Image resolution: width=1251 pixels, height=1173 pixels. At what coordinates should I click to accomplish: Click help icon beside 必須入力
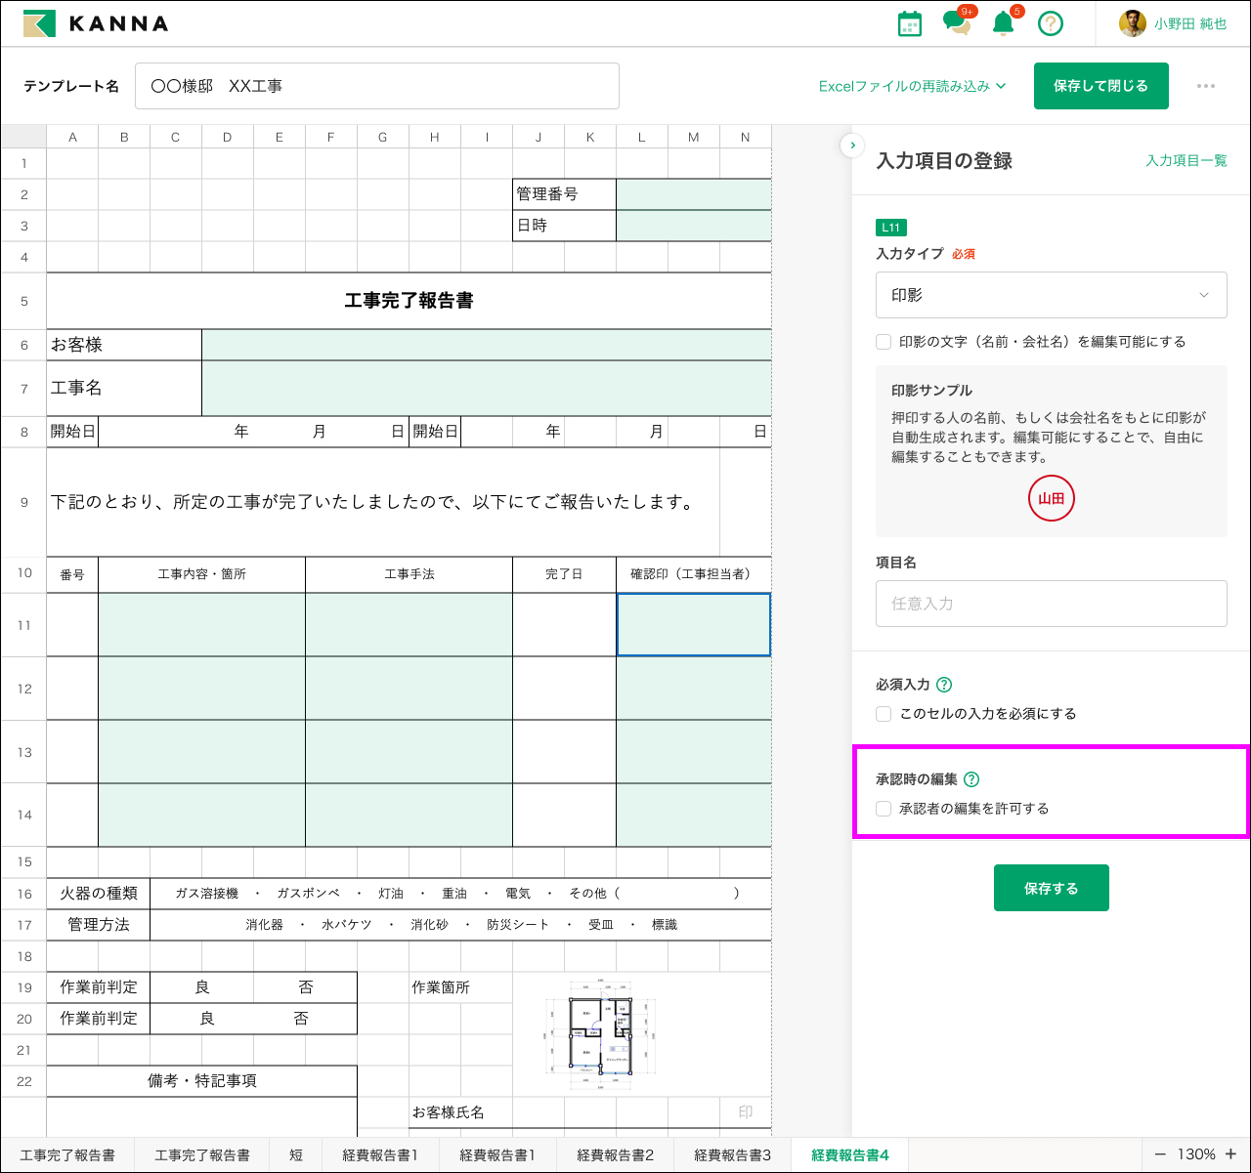pos(944,685)
